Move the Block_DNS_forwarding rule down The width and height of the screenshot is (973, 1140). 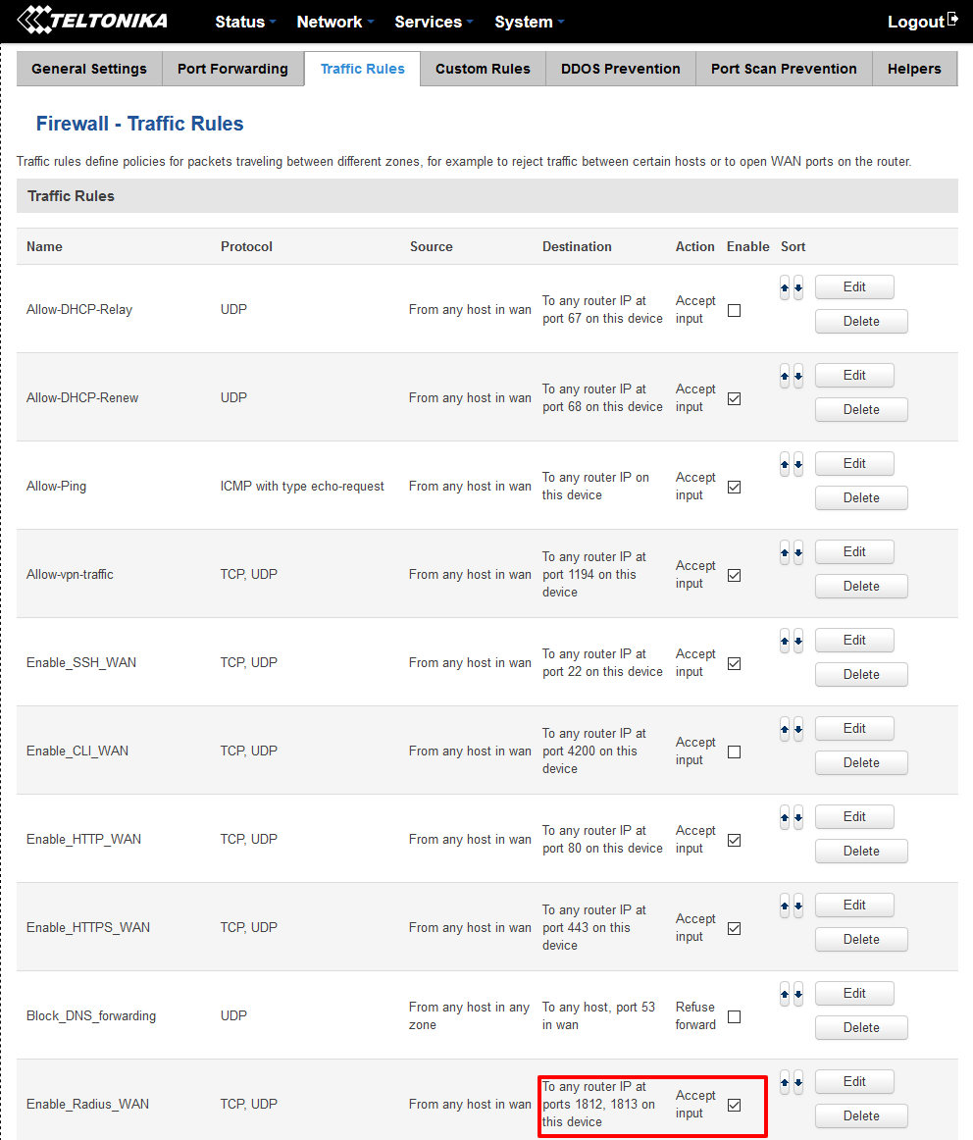coord(797,993)
